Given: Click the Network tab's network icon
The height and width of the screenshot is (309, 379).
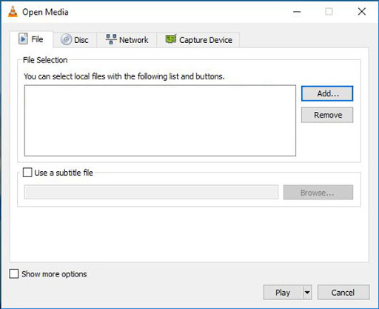Looking at the screenshot, I should tap(111, 39).
